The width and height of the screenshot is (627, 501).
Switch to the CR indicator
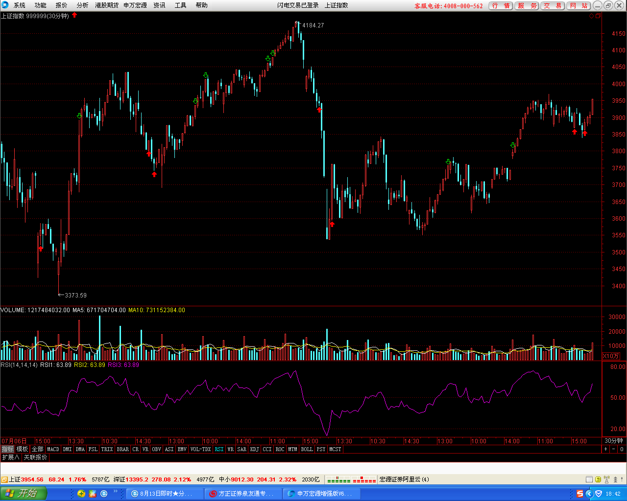(136, 449)
